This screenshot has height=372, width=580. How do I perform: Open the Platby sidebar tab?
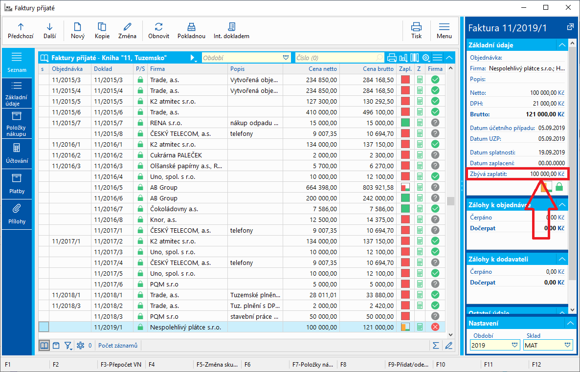[17, 184]
